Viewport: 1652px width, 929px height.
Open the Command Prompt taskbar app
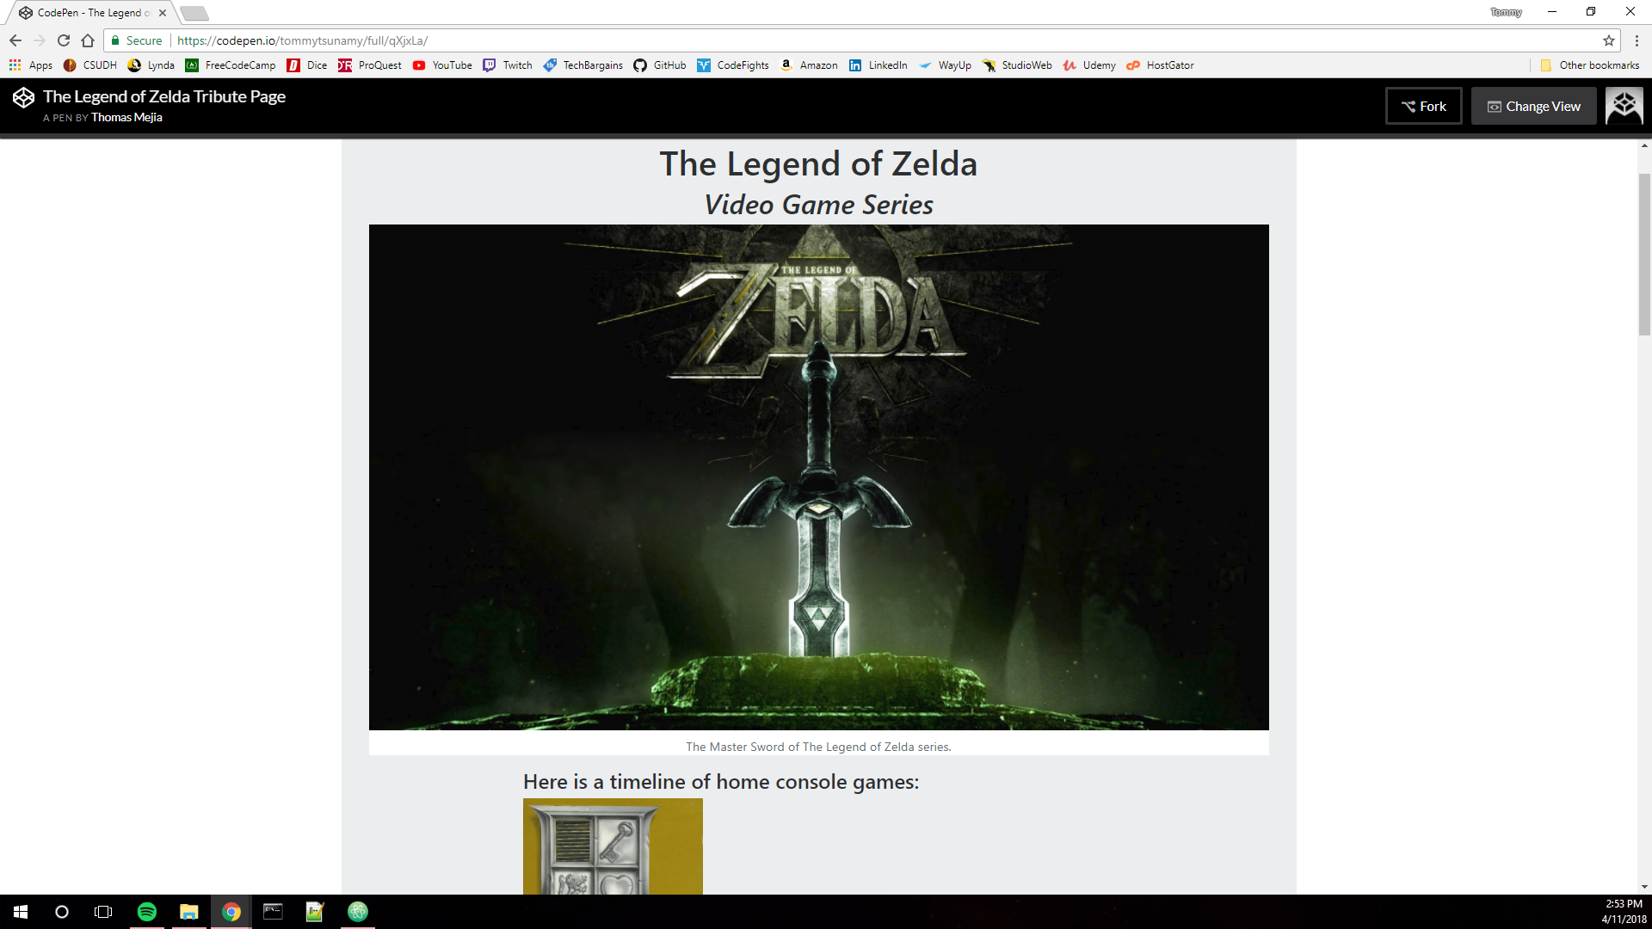click(273, 912)
